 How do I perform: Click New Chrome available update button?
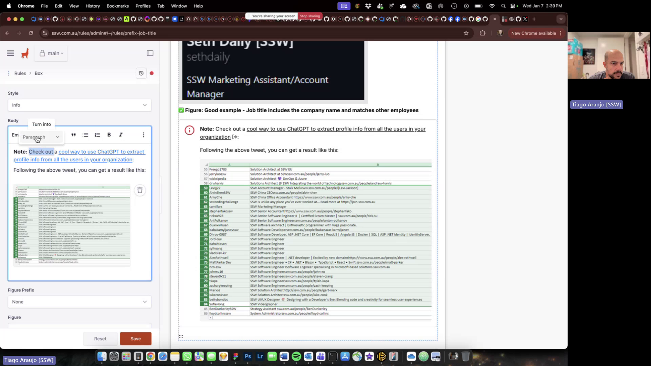click(533, 33)
